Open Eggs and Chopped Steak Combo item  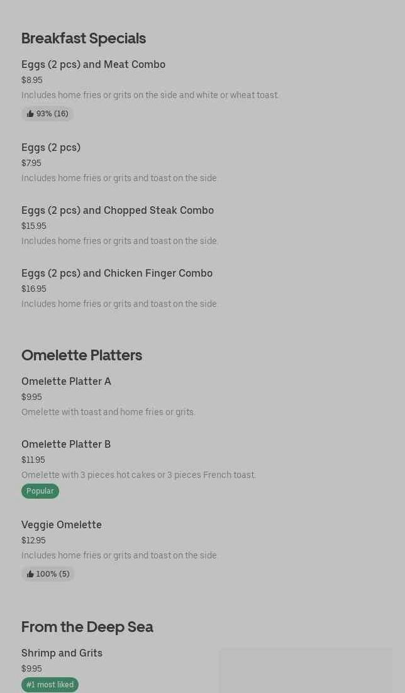[118, 210]
